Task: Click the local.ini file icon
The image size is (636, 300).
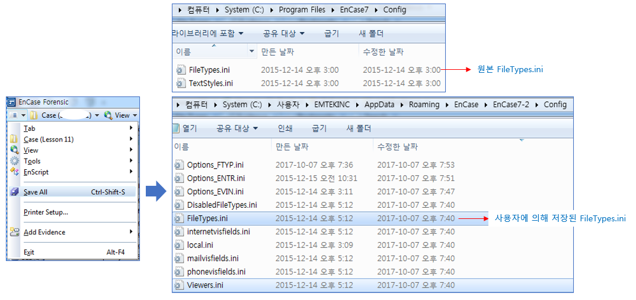Action: pos(179,245)
